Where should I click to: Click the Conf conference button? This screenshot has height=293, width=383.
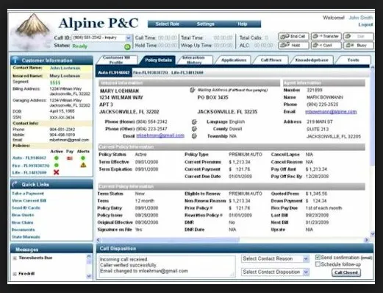click(x=326, y=46)
